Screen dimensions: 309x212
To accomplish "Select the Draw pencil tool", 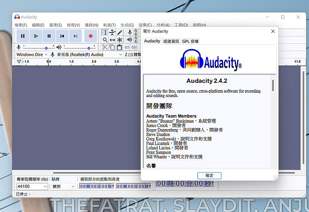I will [120, 33].
